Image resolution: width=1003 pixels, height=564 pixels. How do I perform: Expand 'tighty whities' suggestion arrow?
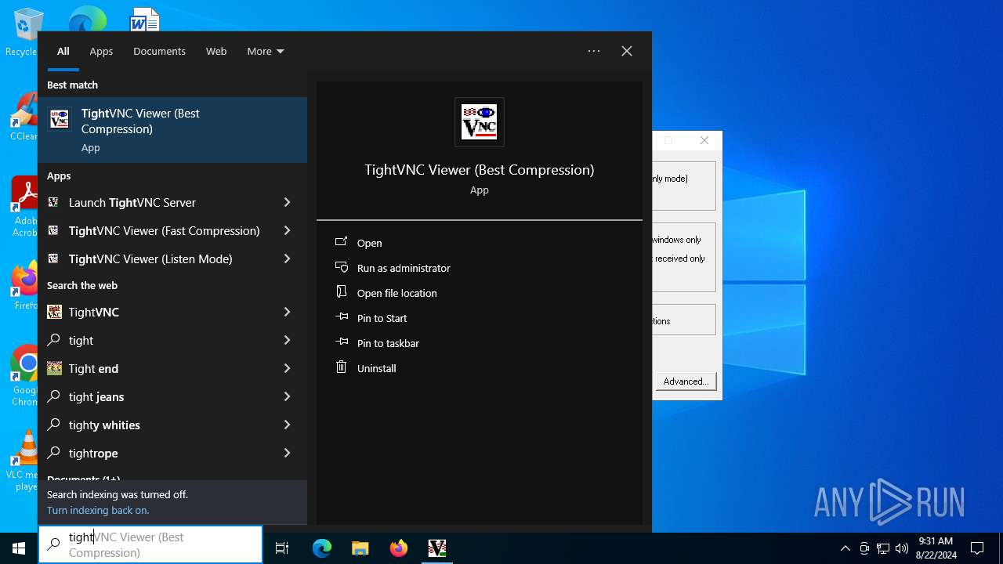tap(287, 425)
